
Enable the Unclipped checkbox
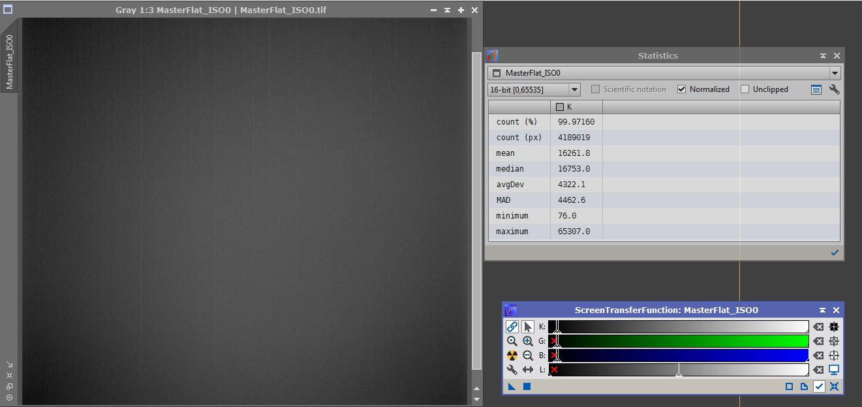745,89
